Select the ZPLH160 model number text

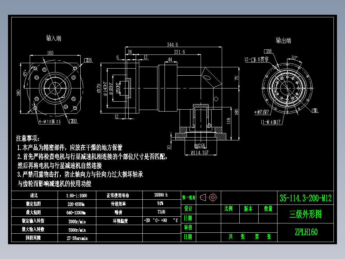coord(306,231)
